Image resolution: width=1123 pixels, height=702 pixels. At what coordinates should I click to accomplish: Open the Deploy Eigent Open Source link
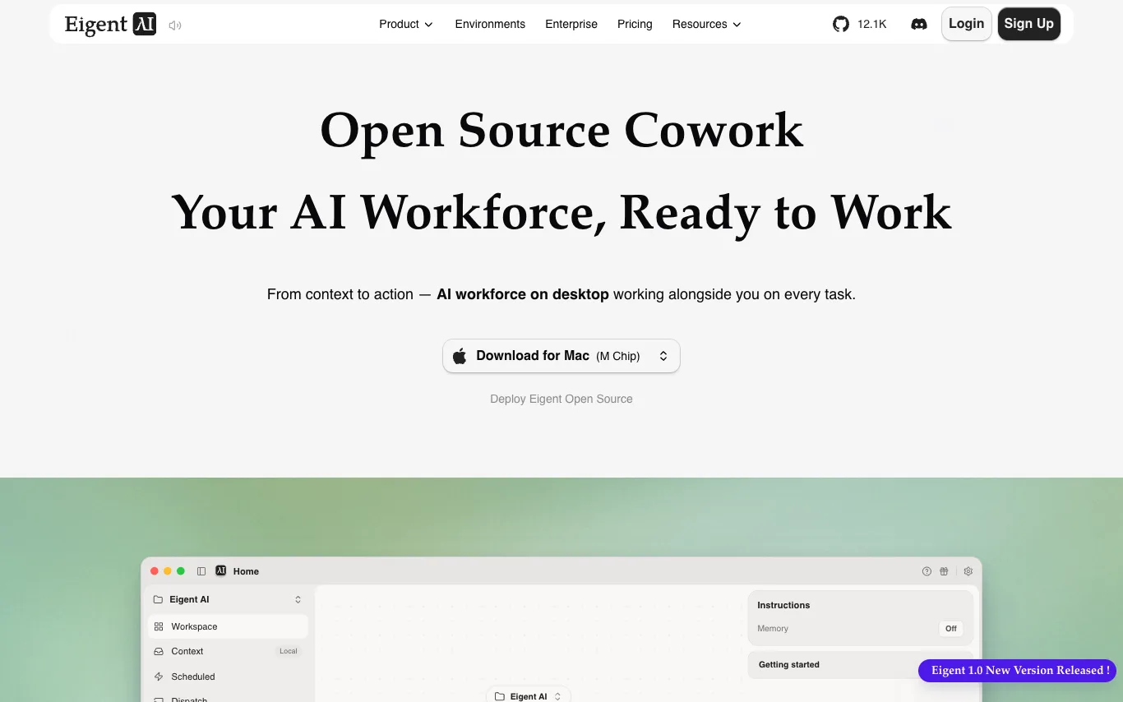coord(561,399)
